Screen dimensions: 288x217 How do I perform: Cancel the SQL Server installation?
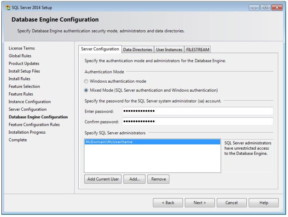[231, 202]
